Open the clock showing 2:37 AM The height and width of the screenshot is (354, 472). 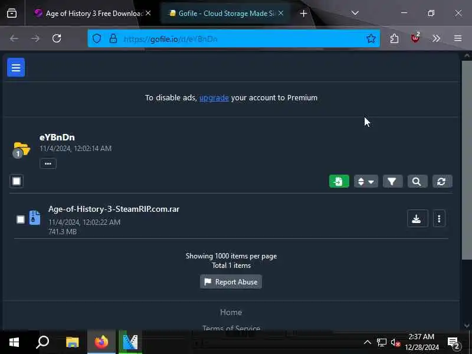click(421, 342)
